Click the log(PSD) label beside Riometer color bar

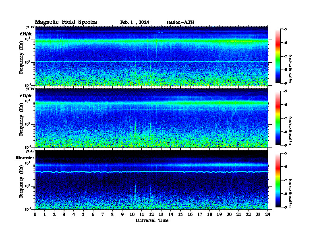tap(290, 193)
